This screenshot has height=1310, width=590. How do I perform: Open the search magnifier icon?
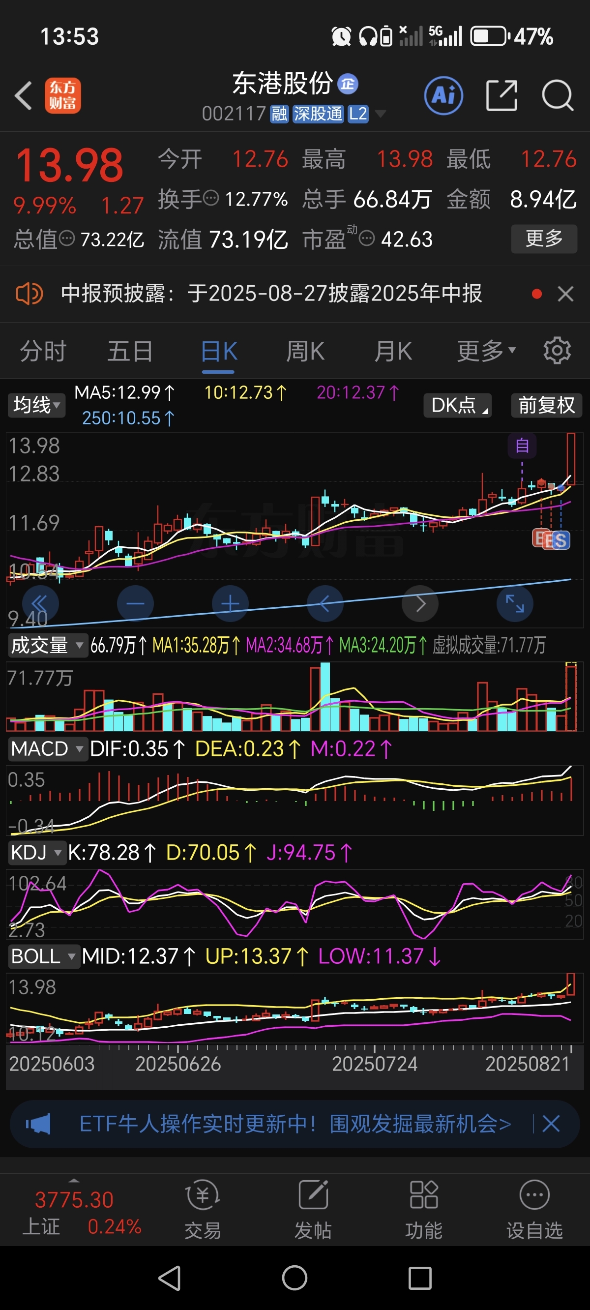(558, 95)
